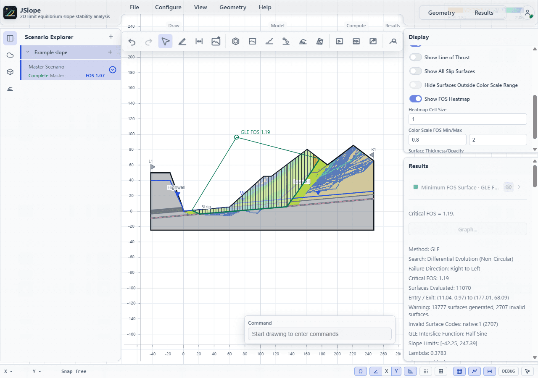Select the Master Scenario entry
The height and width of the screenshot is (378, 538).
point(71,70)
